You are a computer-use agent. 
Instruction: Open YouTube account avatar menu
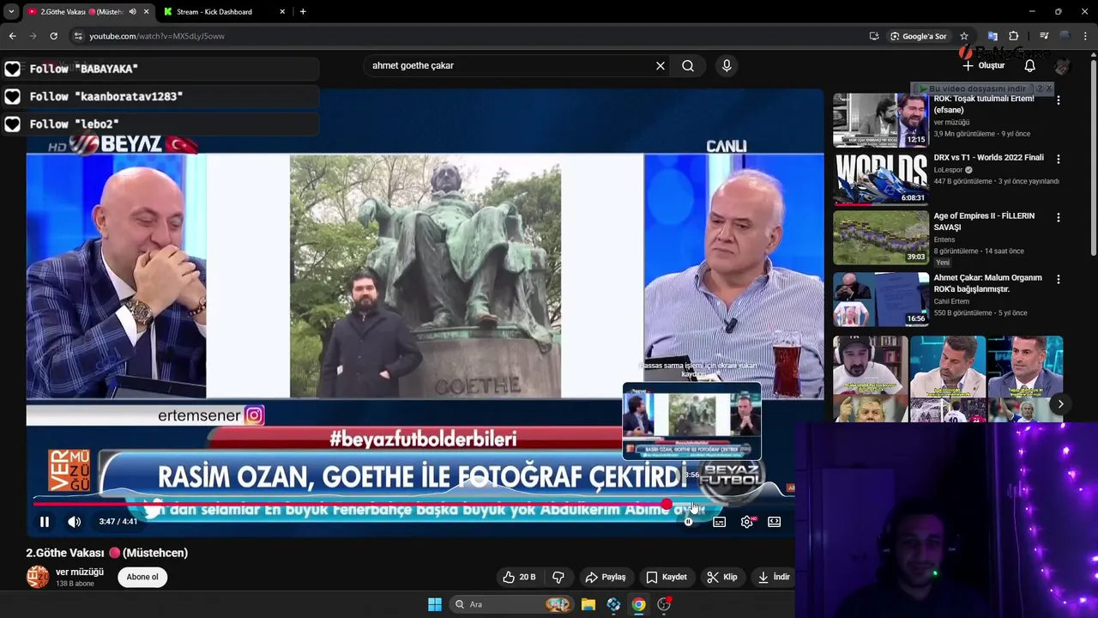pos(1062,66)
